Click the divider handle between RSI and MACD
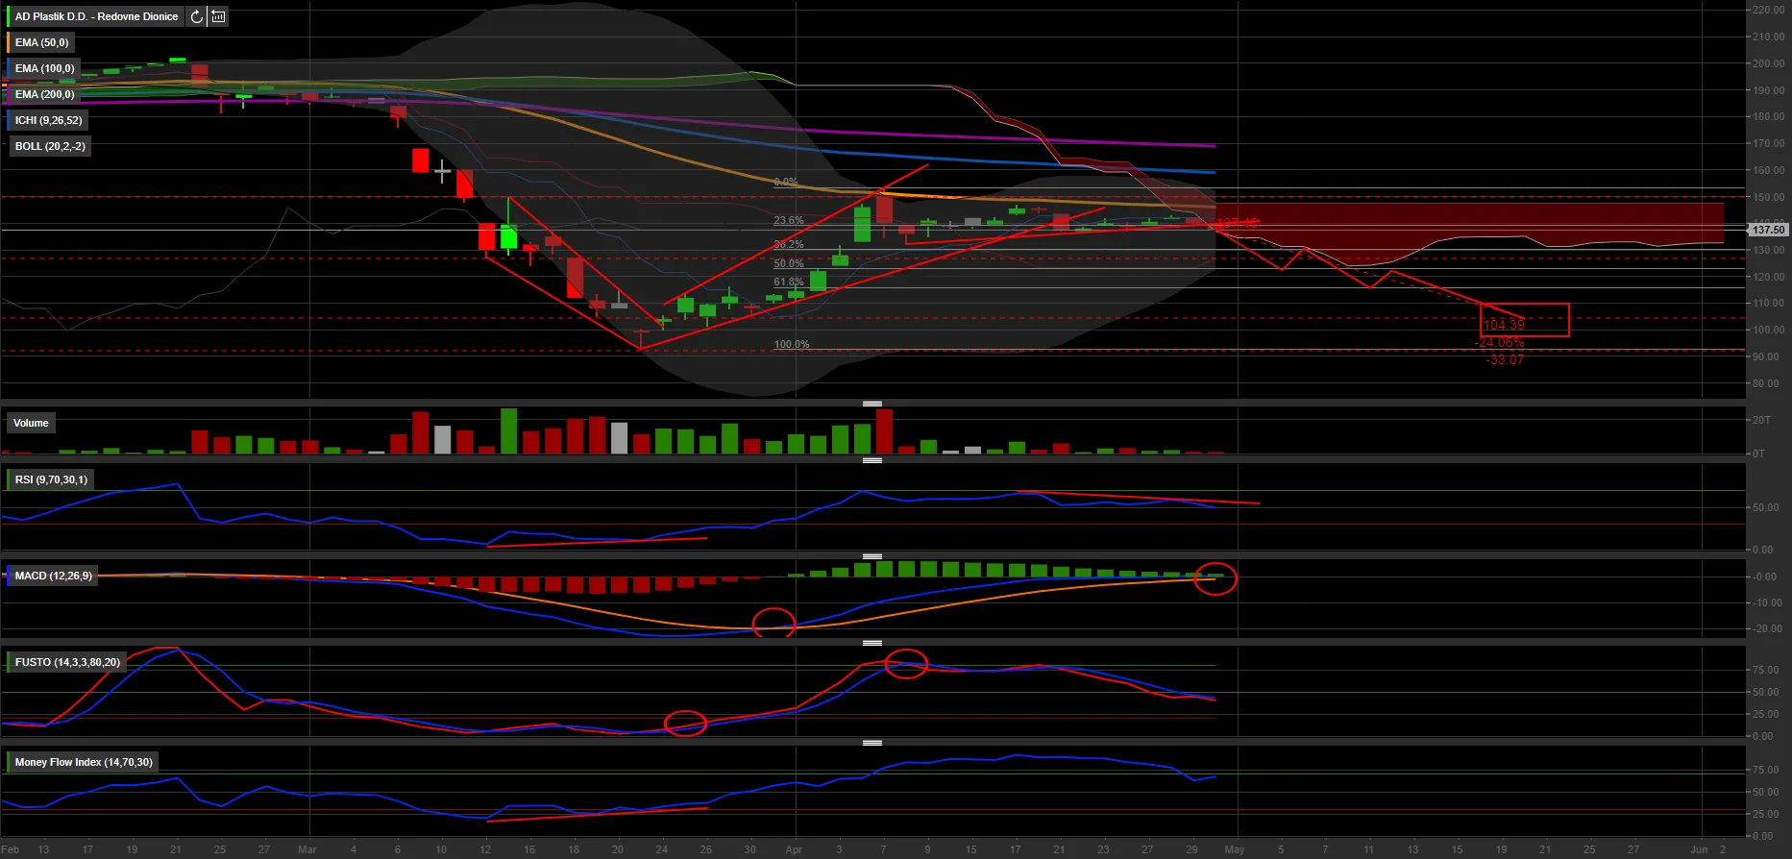 [x=872, y=556]
